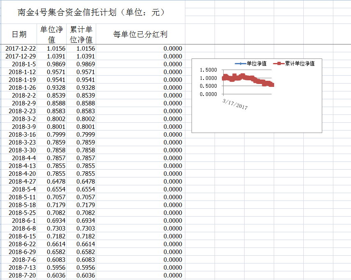Select the 累计单位净值 table header cell
Screen dimensions: 351x280
pyautogui.click(x=81, y=35)
